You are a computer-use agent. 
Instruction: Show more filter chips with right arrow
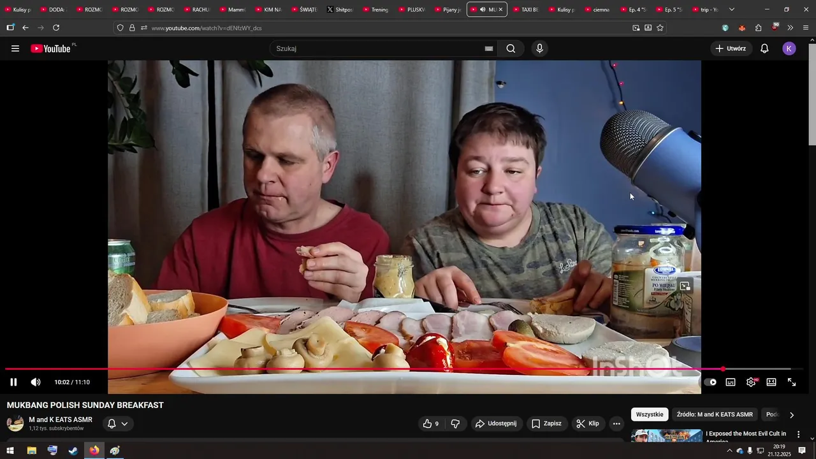792,415
